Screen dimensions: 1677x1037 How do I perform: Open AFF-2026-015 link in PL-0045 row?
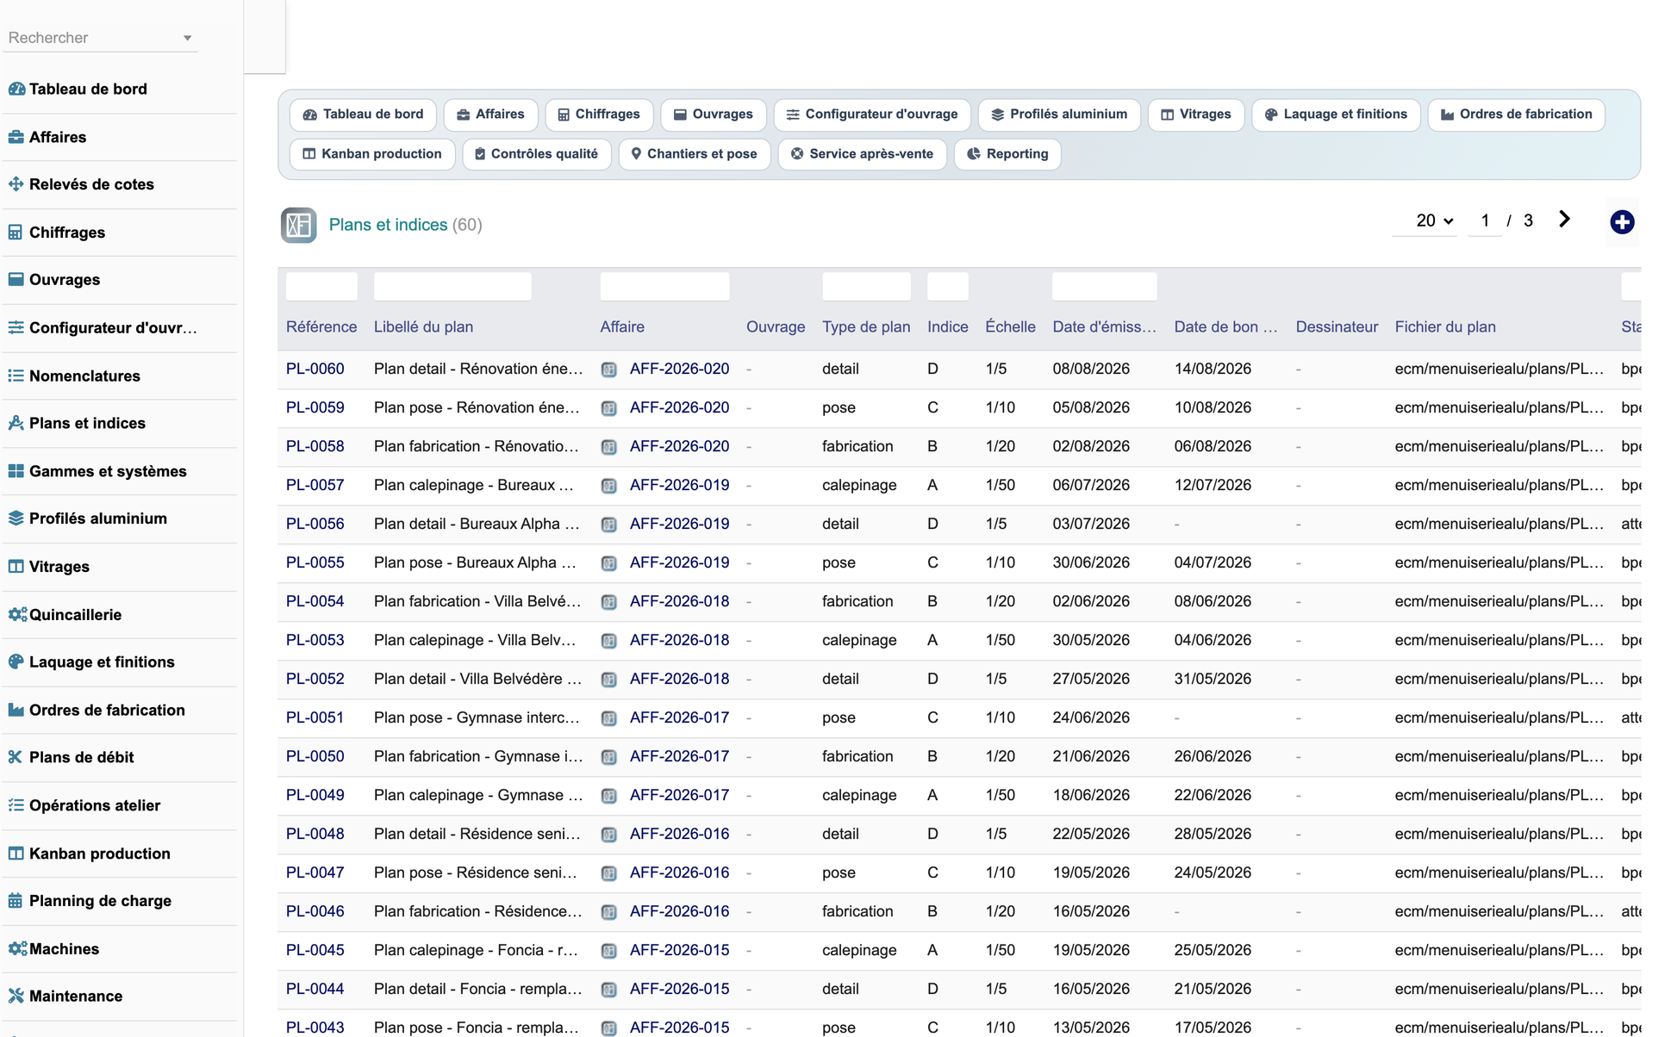679,950
